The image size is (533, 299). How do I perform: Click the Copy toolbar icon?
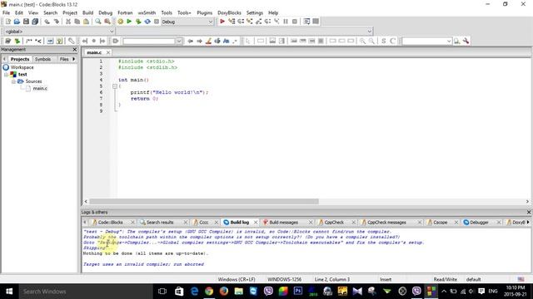[x=77, y=22]
